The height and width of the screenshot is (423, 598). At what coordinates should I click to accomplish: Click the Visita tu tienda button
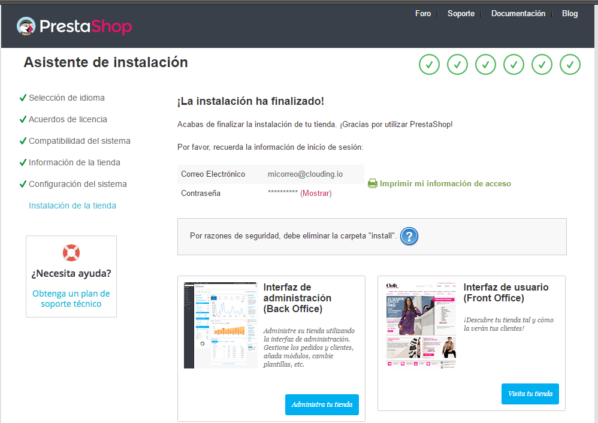[530, 394]
